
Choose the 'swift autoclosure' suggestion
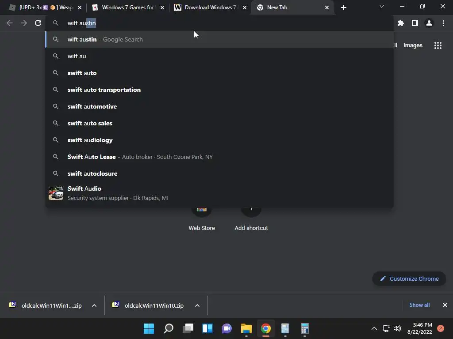tap(219, 173)
